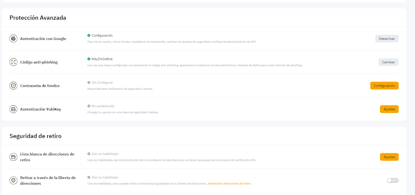Click the withdrawal whitelist wallet icon
The width and height of the screenshot is (415, 195).
click(13, 157)
